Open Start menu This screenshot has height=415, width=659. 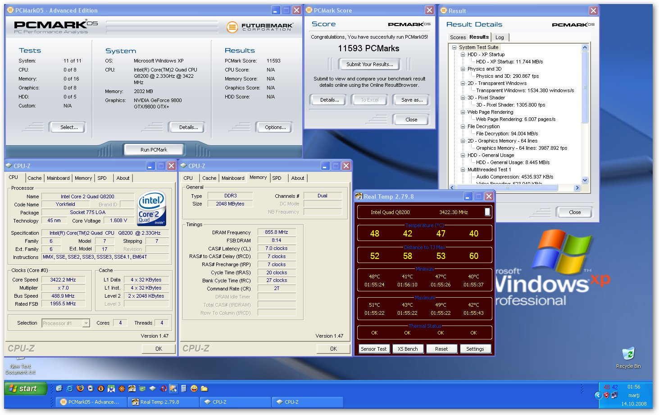tap(26, 388)
